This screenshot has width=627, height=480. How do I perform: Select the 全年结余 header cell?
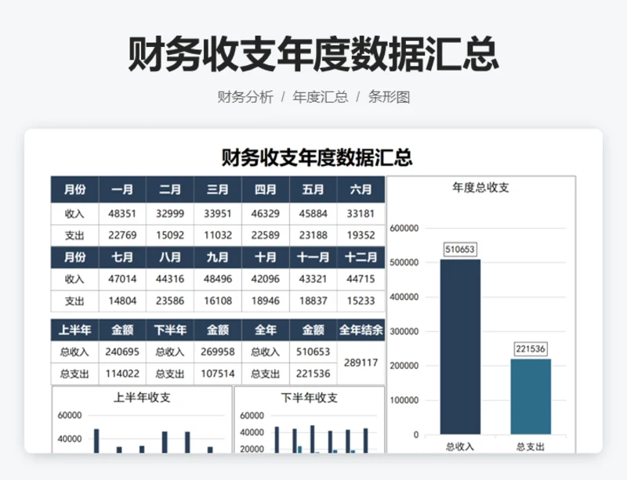(361, 330)
